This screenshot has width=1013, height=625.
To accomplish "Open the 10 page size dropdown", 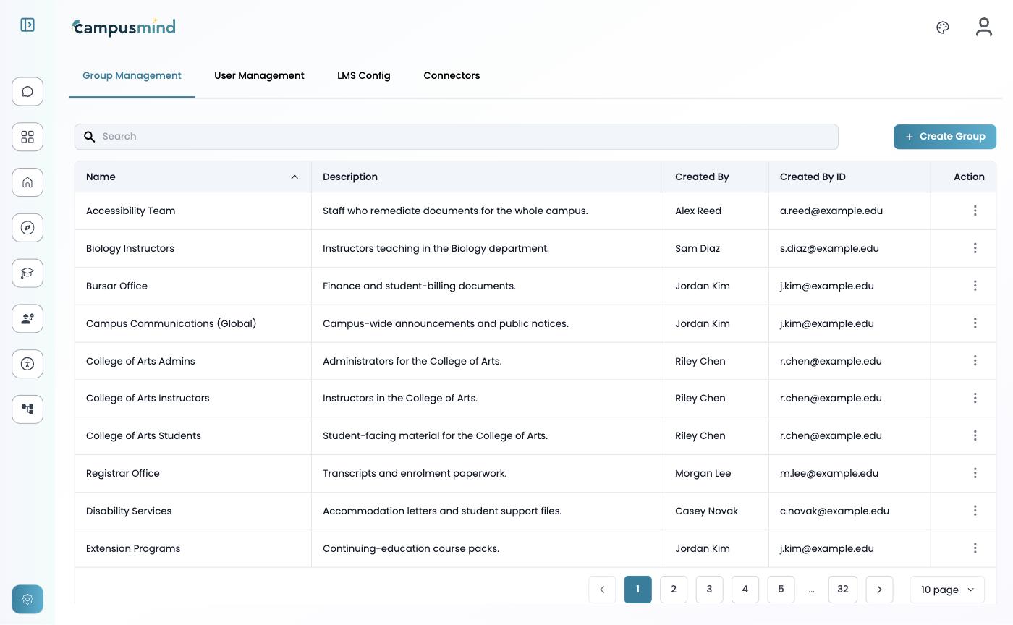I will 947,590.
